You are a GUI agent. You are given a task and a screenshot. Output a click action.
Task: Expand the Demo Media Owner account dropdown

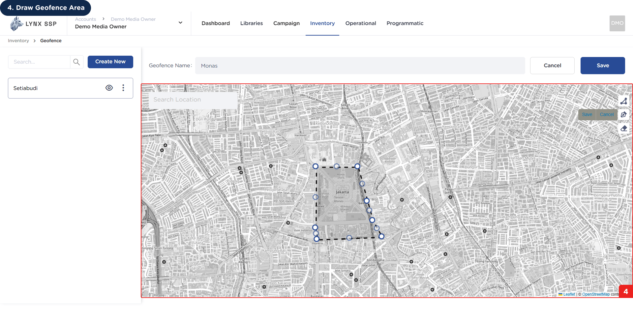coord(180,23)
